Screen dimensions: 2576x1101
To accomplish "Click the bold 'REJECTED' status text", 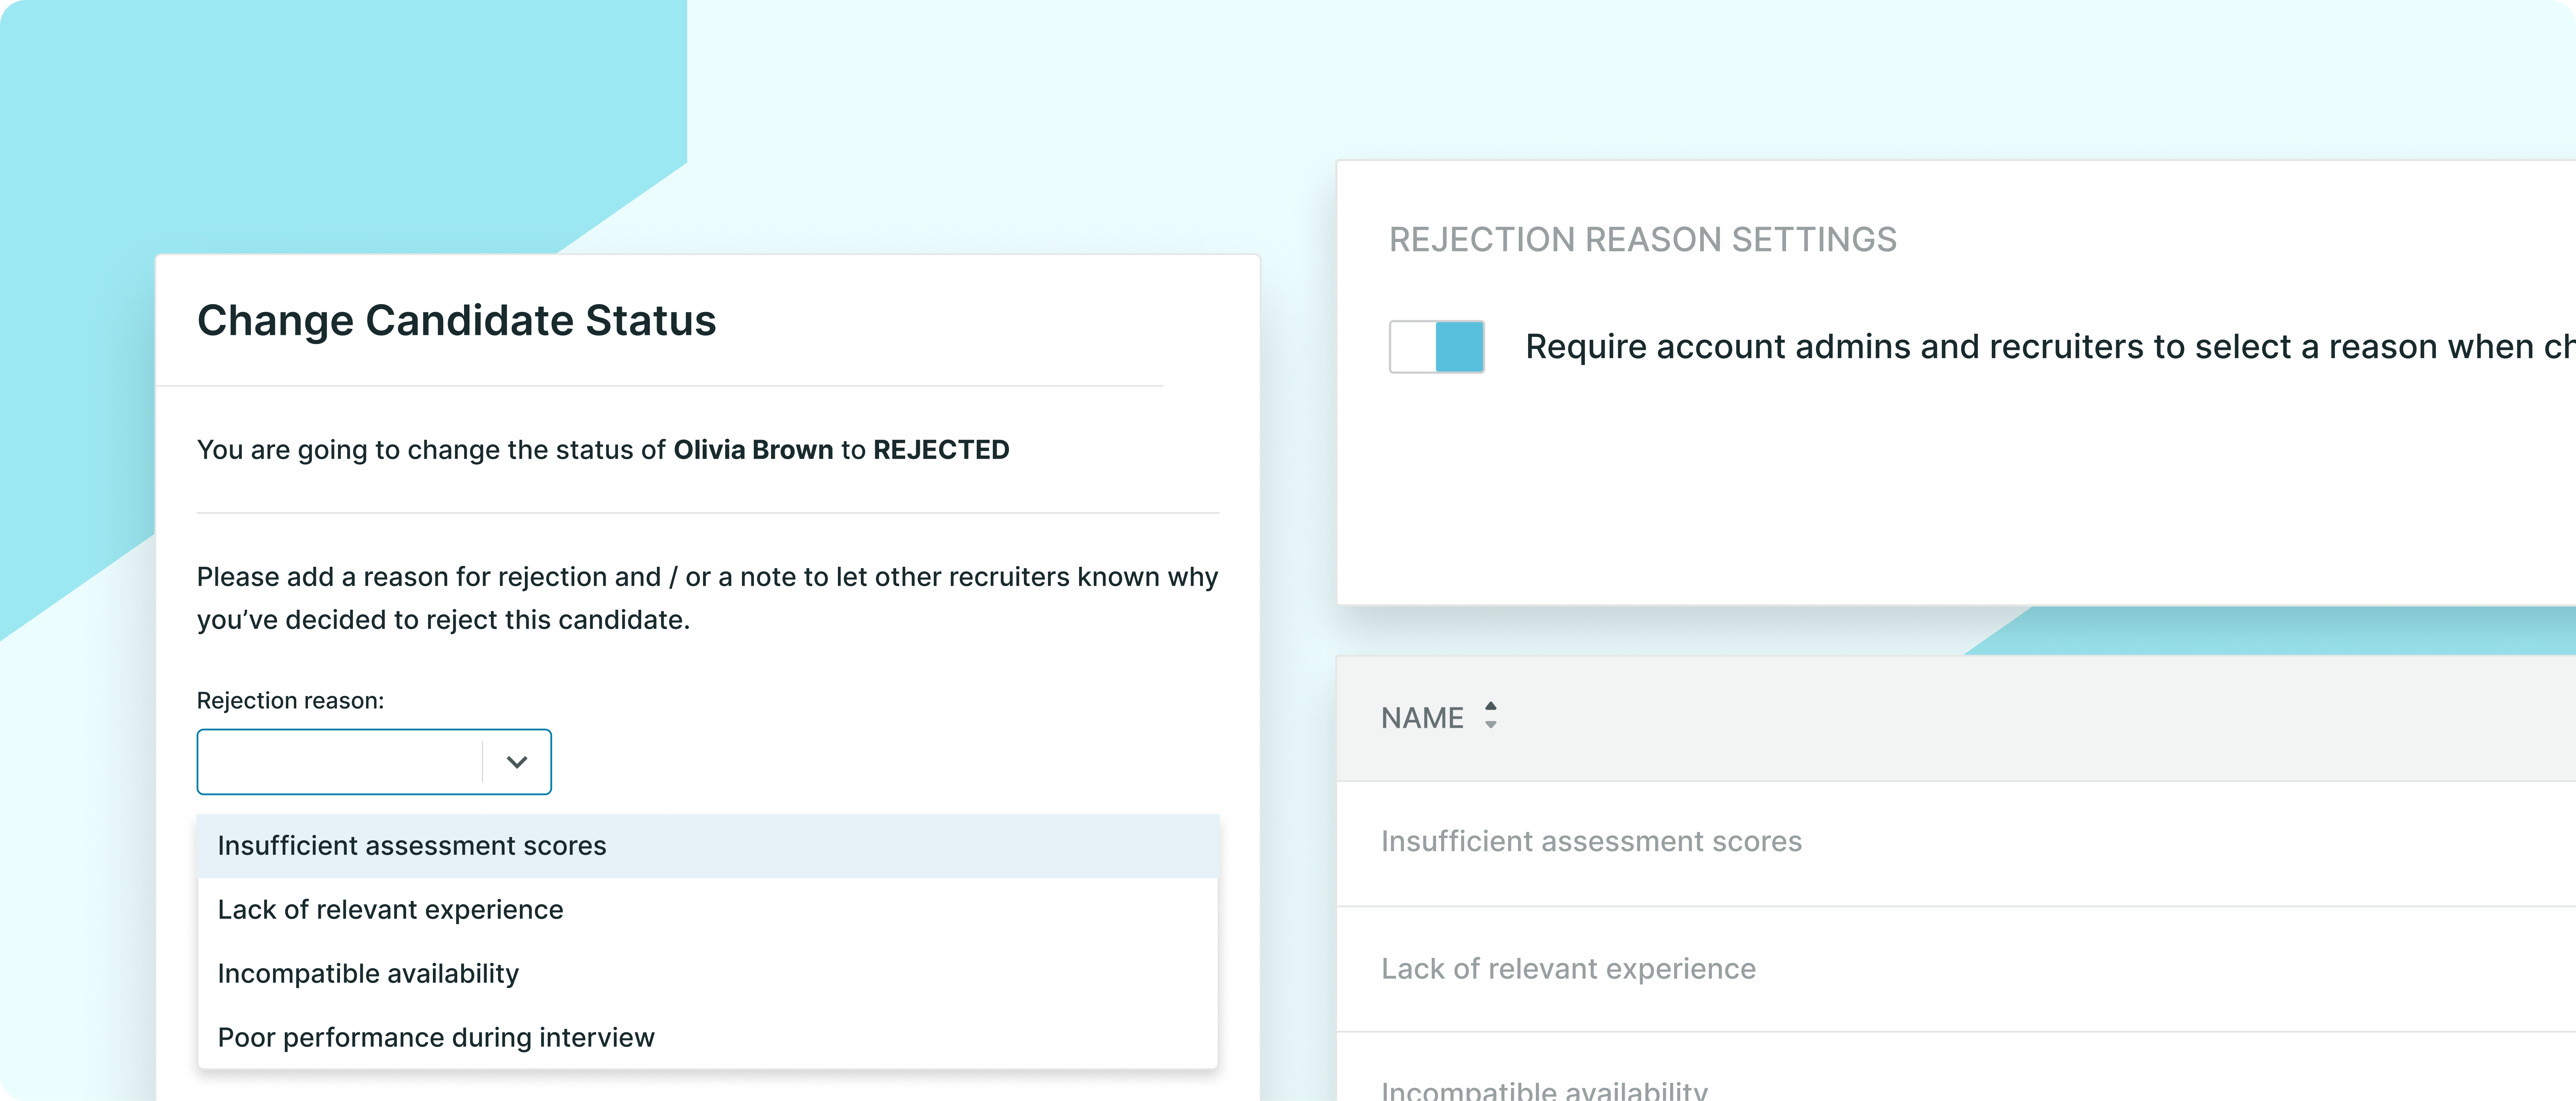I will (941, 450).
